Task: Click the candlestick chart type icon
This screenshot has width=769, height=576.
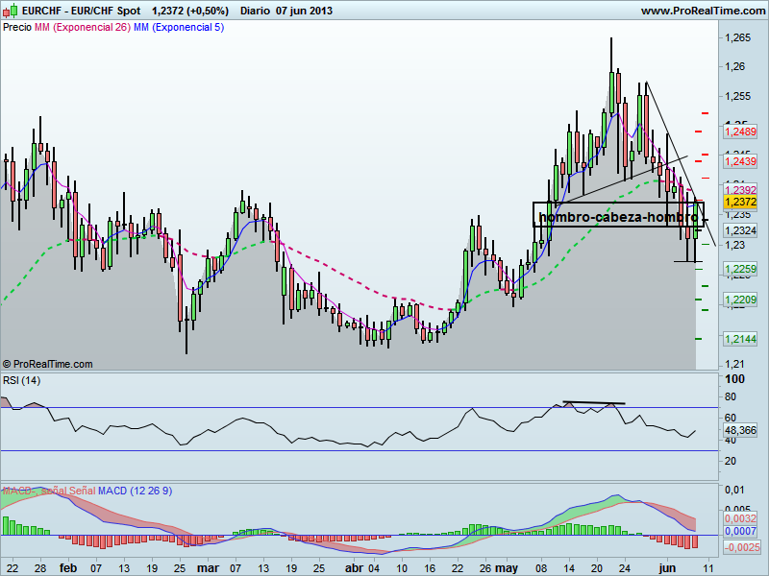Action: click(x=10, y=11)
